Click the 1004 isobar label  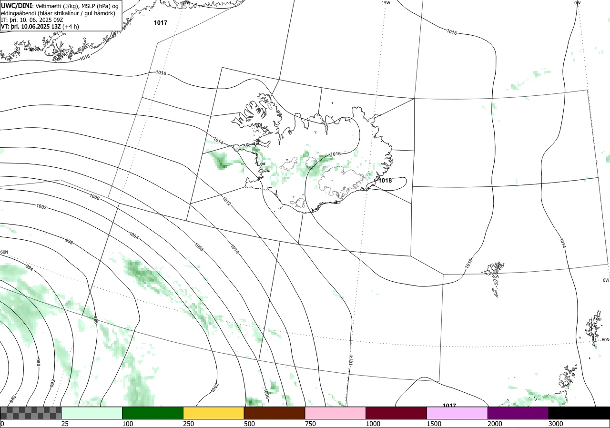tap(134, 235)
